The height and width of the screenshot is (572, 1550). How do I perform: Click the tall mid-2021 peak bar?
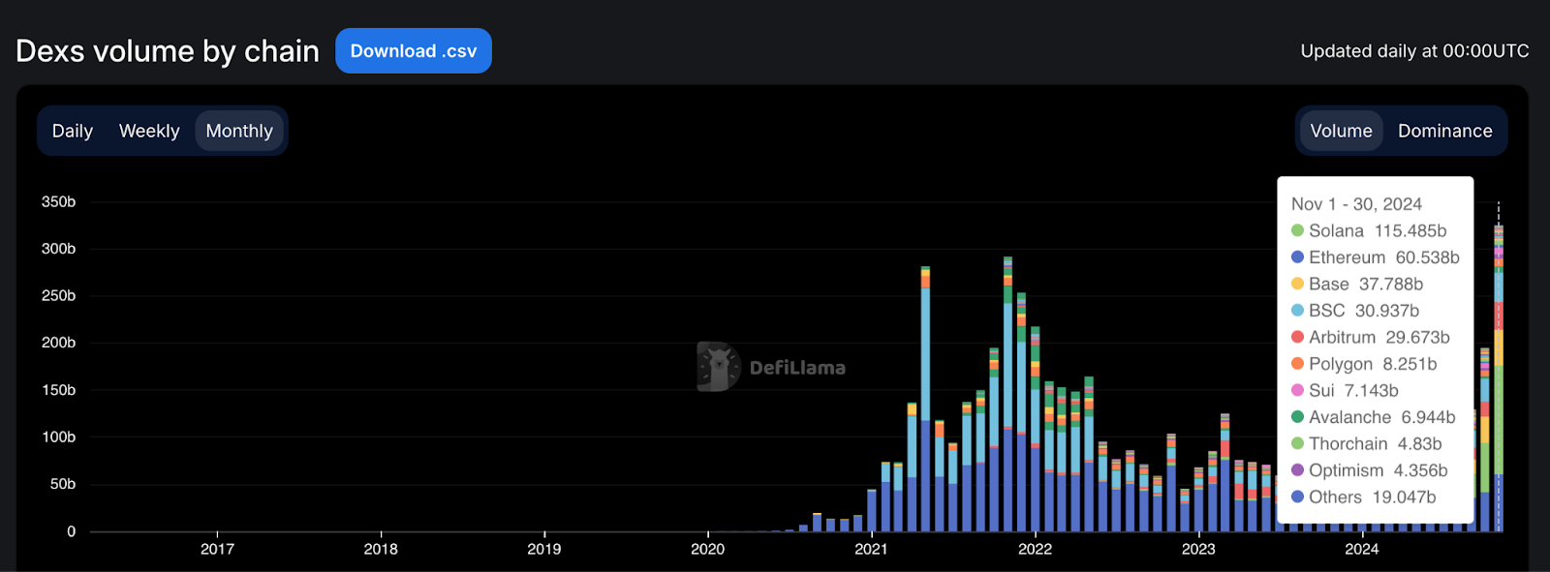click(x=926, y=399)
